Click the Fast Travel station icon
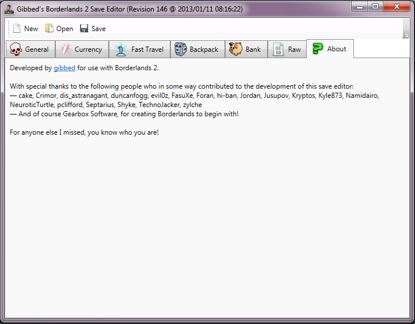 coord(121,49)
